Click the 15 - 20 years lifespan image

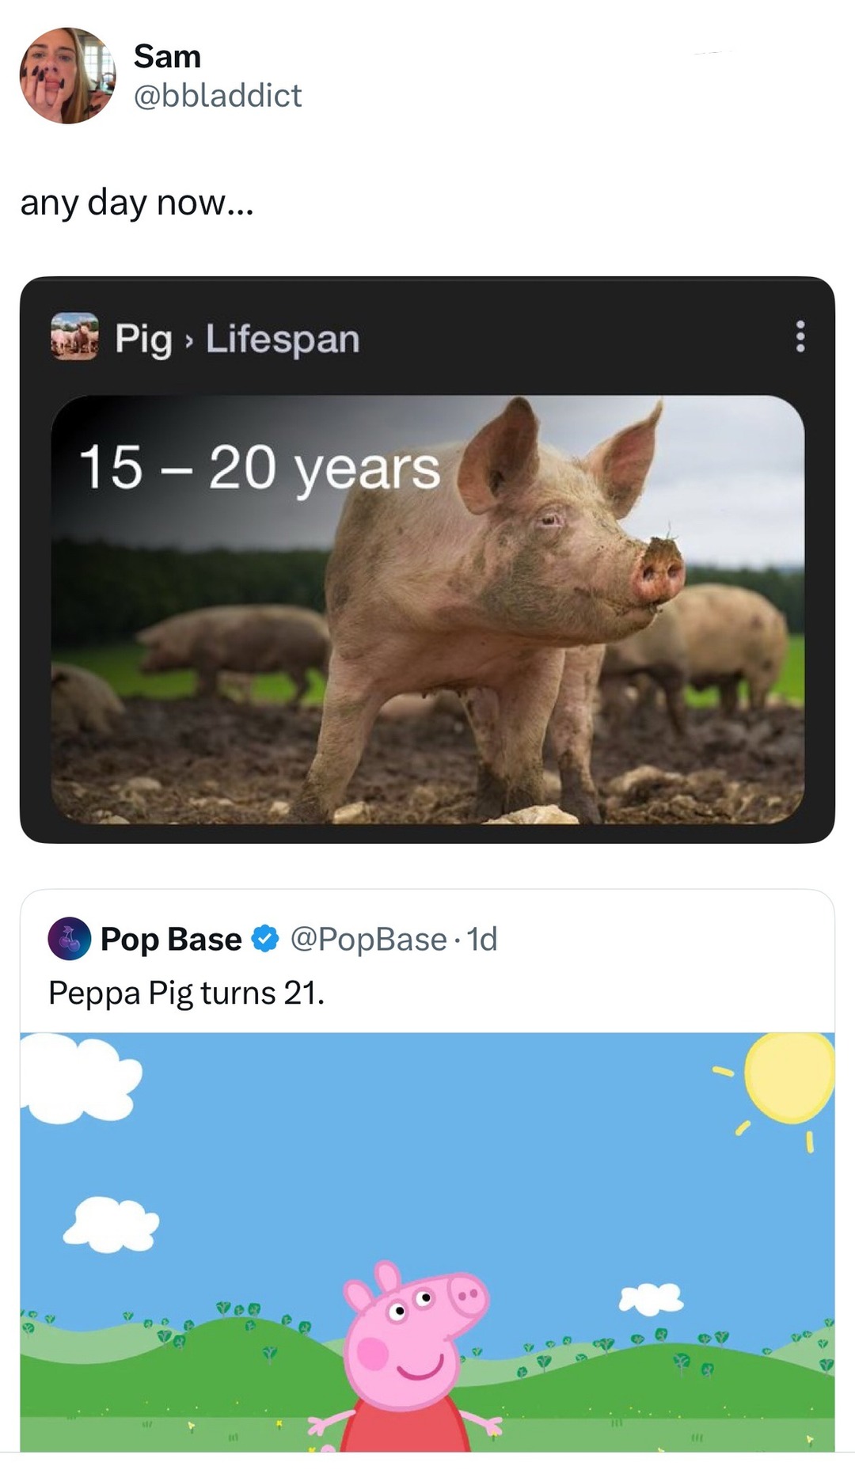pyautogui.click(x=261, y=469)
